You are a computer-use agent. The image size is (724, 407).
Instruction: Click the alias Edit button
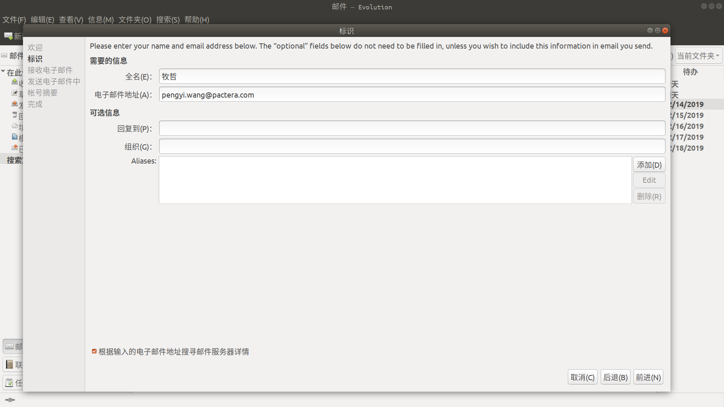coord(649,180)
